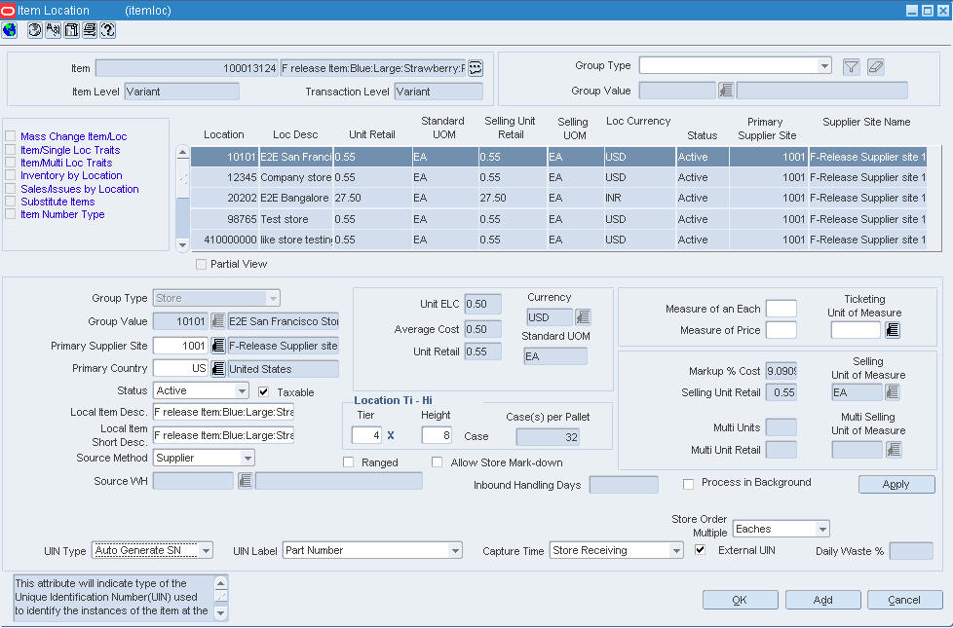Open the Currency list of values icon
953x628 pixels.
(583, 317)
